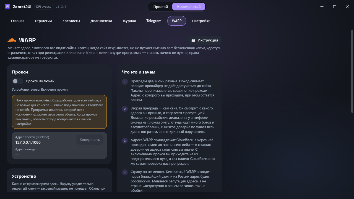The image size is (354, 199).
Task: Maximize the Zapret2UI window
Action: point(335,7)
